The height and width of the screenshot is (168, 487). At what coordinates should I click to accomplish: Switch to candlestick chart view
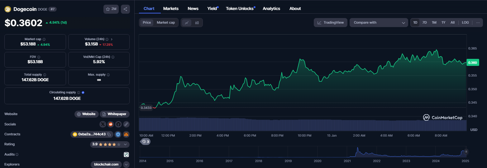(x=197, y=22)
